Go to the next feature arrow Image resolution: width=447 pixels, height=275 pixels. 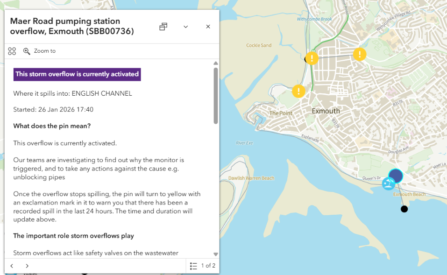pos(27,266)
